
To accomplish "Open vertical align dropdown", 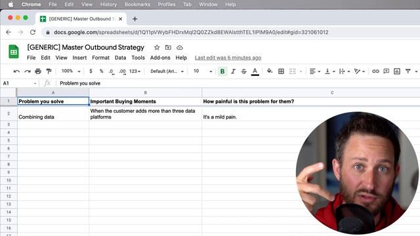I will (329, 71).
